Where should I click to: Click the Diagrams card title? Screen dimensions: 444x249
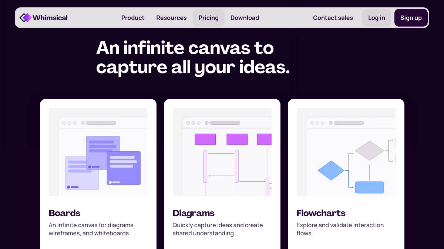coord(194,213)
